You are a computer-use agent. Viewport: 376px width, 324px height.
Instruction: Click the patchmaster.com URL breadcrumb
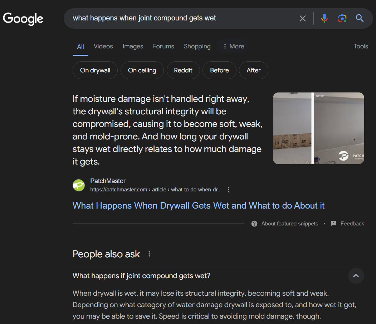(156, 190)
